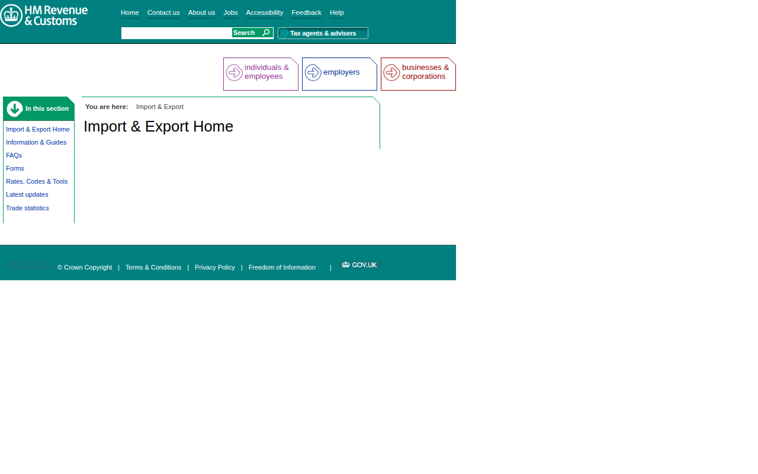Click the employers circular arrow icon
This screenshot has height=474, width=758.
(x=313, y=72)
